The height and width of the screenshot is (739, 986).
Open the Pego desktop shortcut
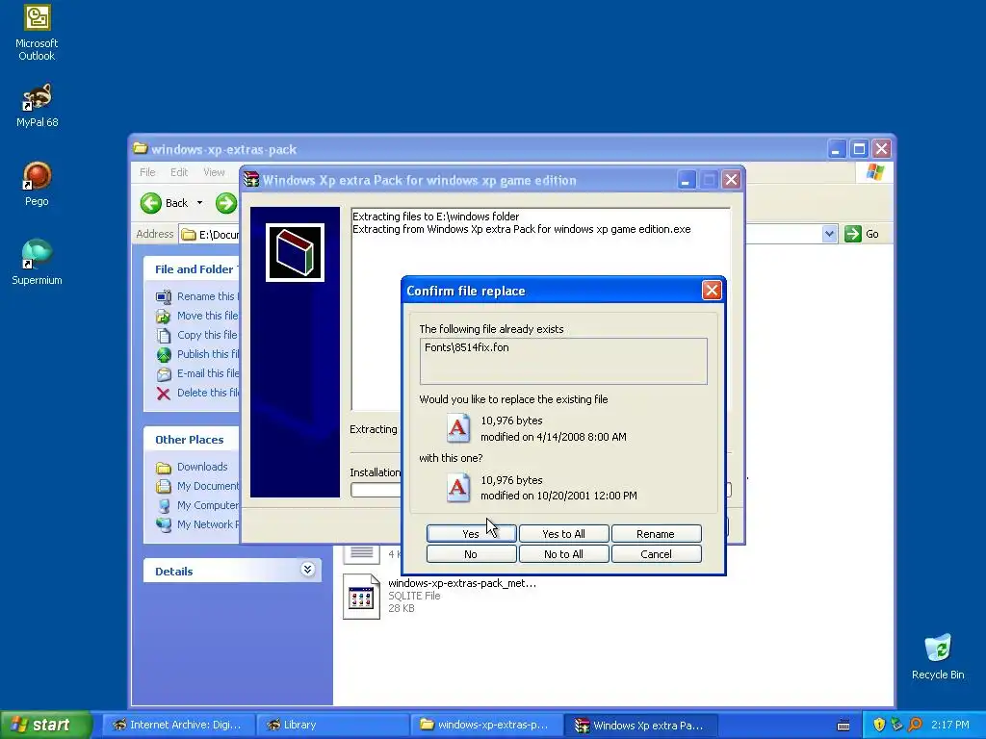coord(37,184)
